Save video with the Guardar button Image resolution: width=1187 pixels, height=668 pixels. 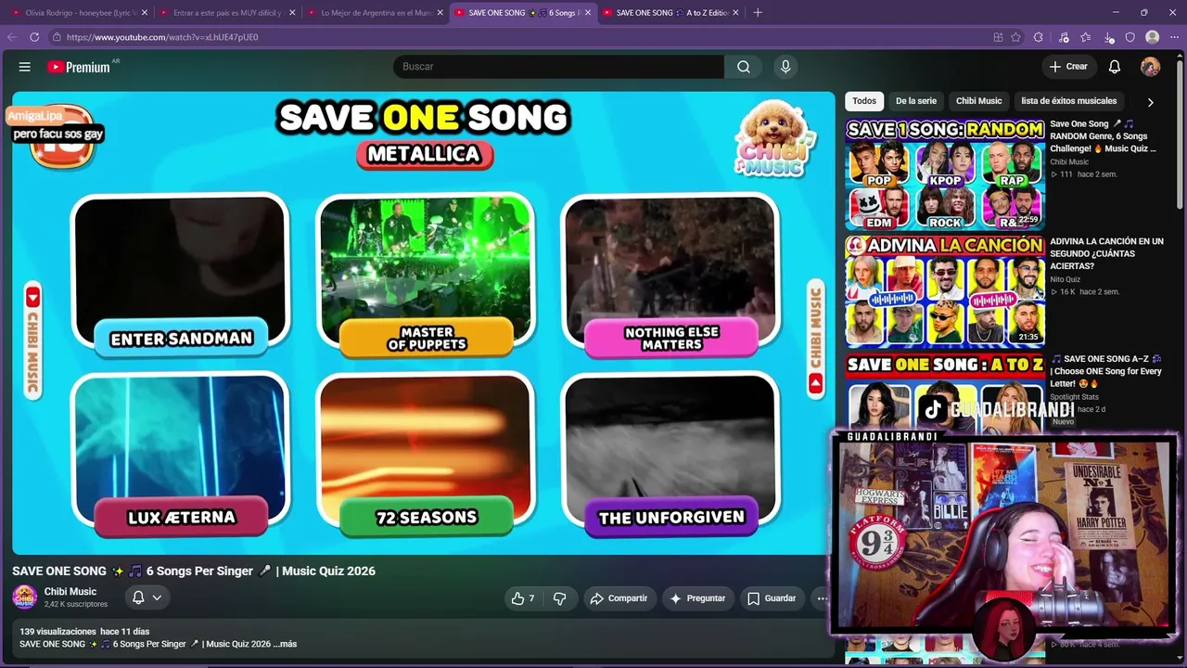click(x=772, y=598)
